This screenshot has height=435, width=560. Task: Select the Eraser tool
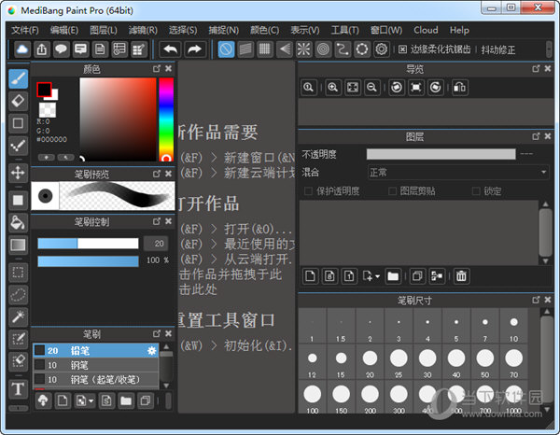tap(19, 101)
